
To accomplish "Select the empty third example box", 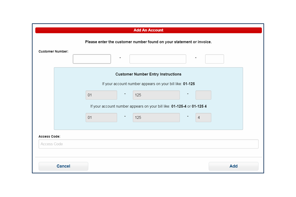I will pyautogui.click(x=203, y=95).
